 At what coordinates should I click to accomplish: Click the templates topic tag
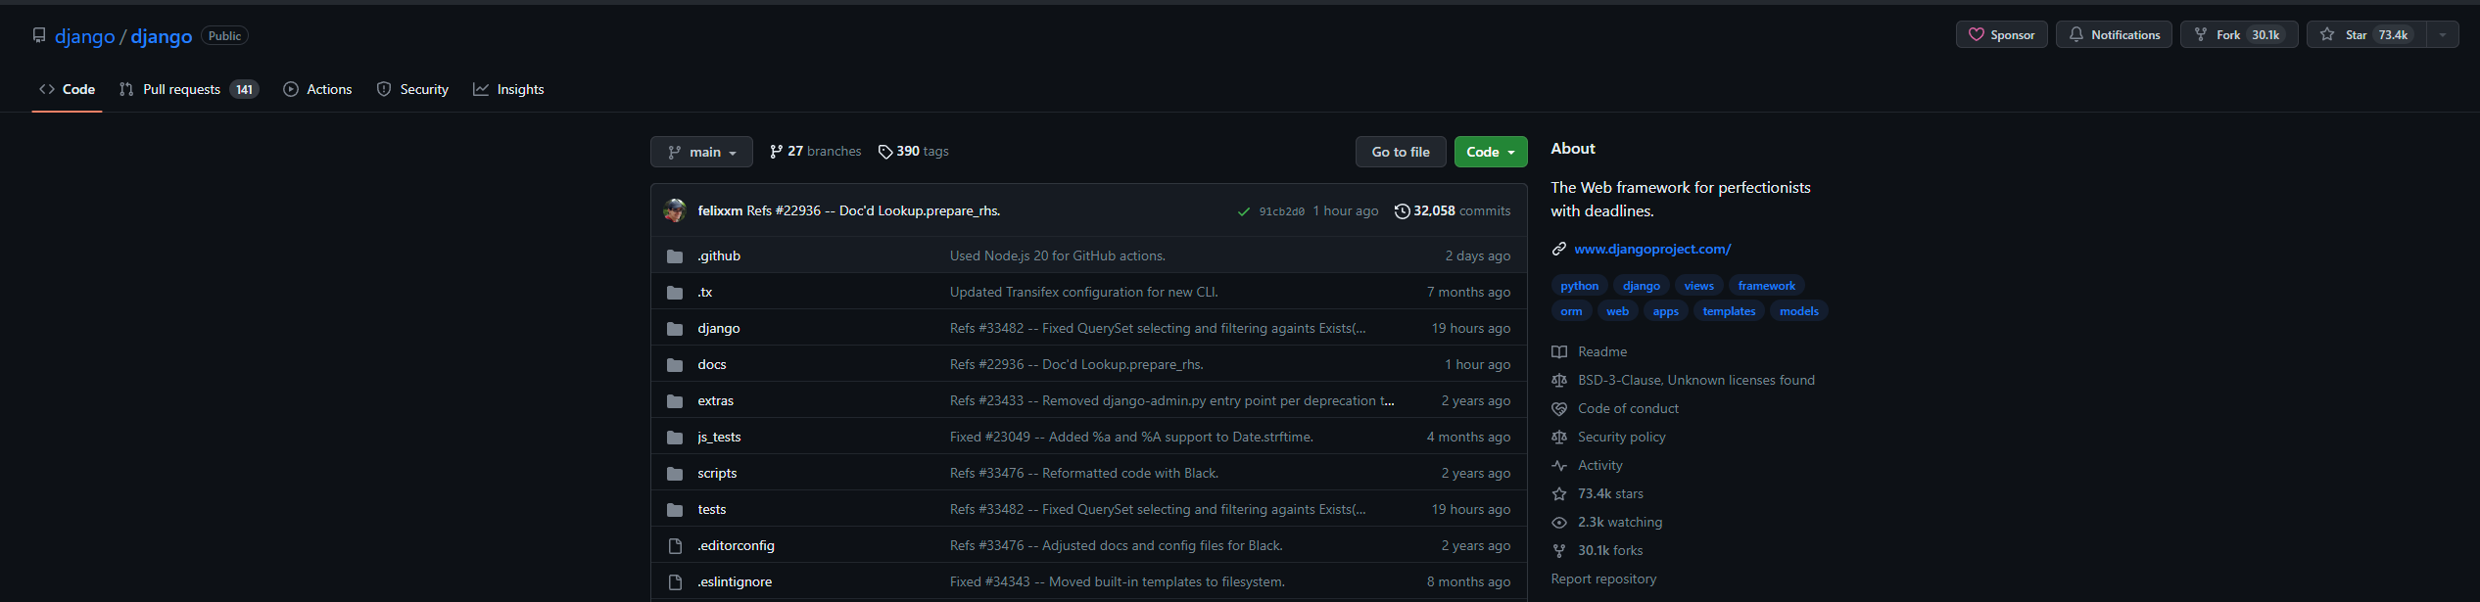tap(1729, 311)
